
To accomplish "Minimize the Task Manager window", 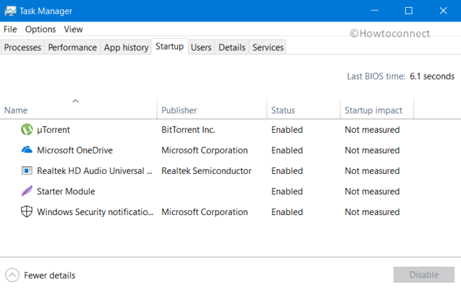I will tap(374, 10).
